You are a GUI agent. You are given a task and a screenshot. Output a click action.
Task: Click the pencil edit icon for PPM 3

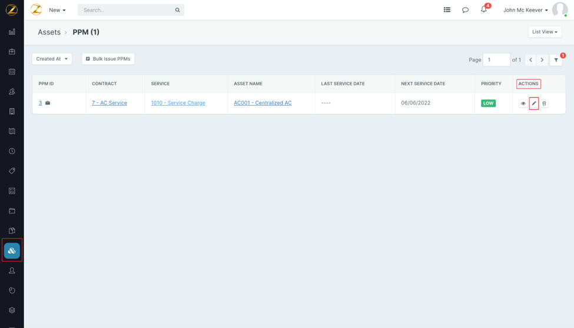click(534, 103)
